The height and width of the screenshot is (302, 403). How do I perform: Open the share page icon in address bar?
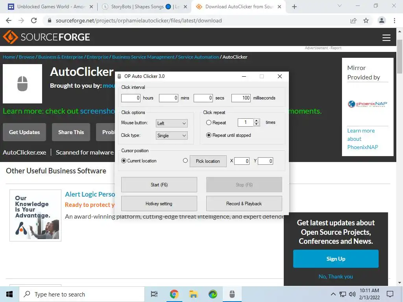(x=353, y=20)
